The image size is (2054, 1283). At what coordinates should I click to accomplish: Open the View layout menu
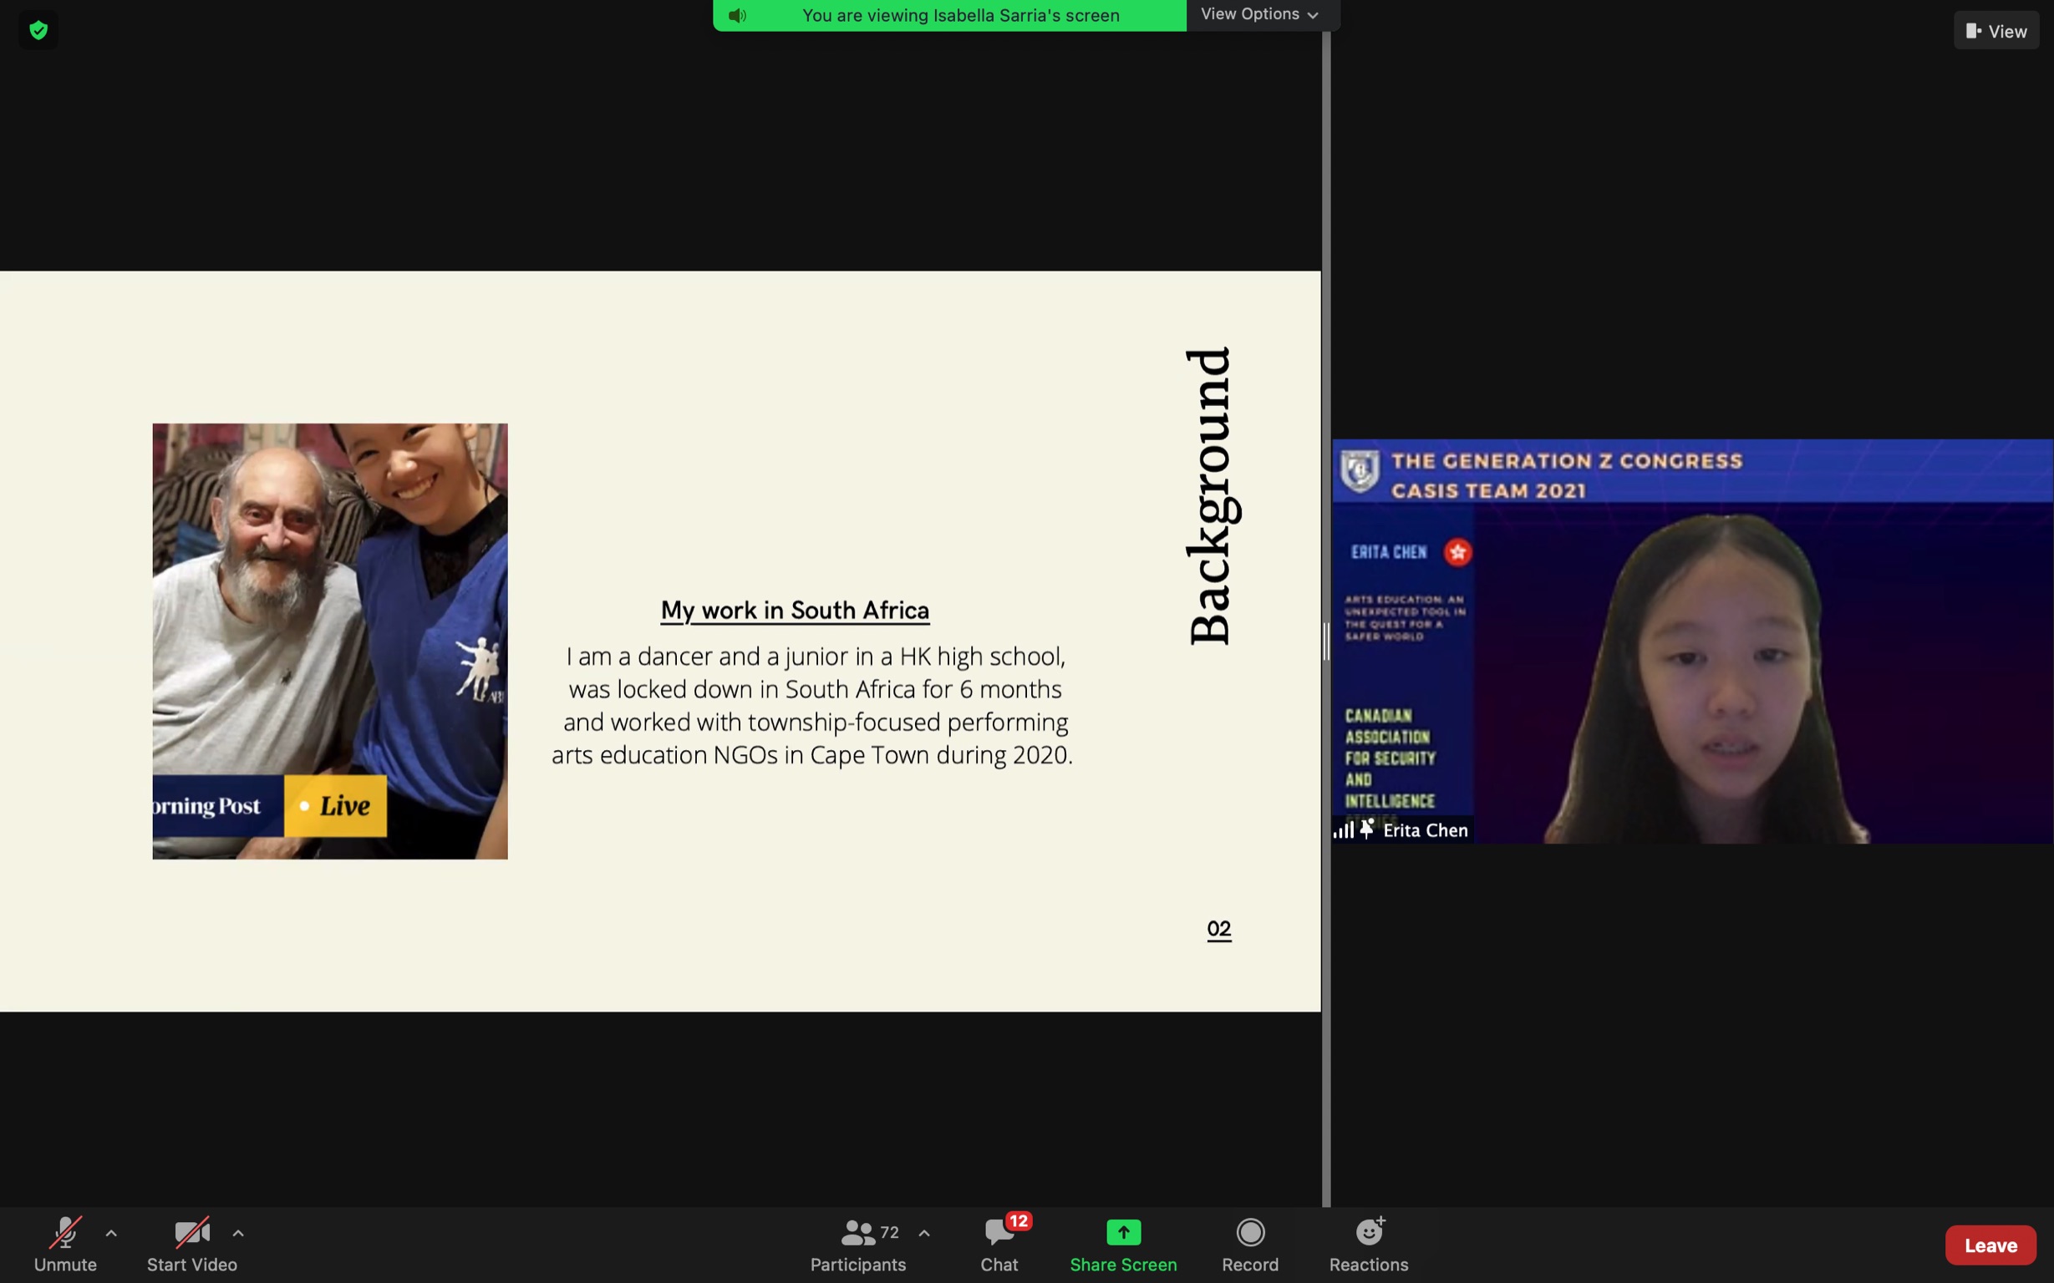pyautogui.click(x=1996, y=32)
